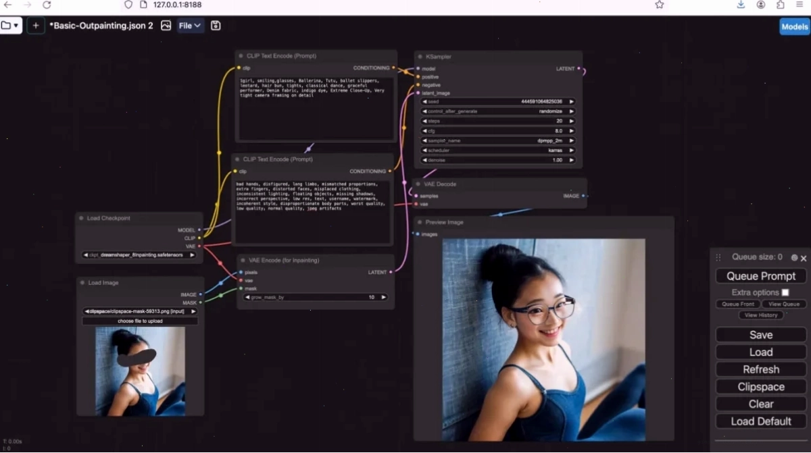Adjust the denoise 1.00 value slider
This screenshot has width=811, height=453.
(x=497, y=160)
